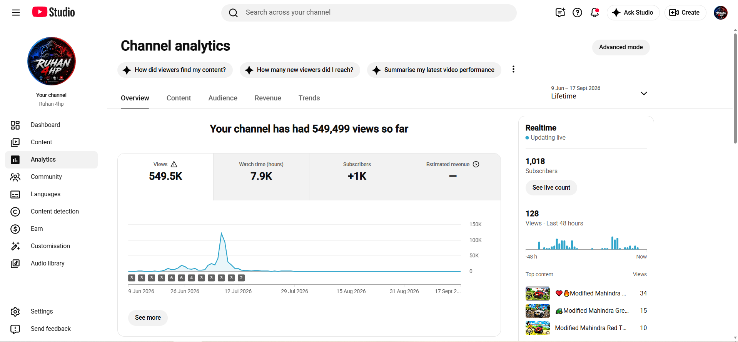The image size is (738, 342).
Task: Open the account avatar menu
Action: click(720, 13)
